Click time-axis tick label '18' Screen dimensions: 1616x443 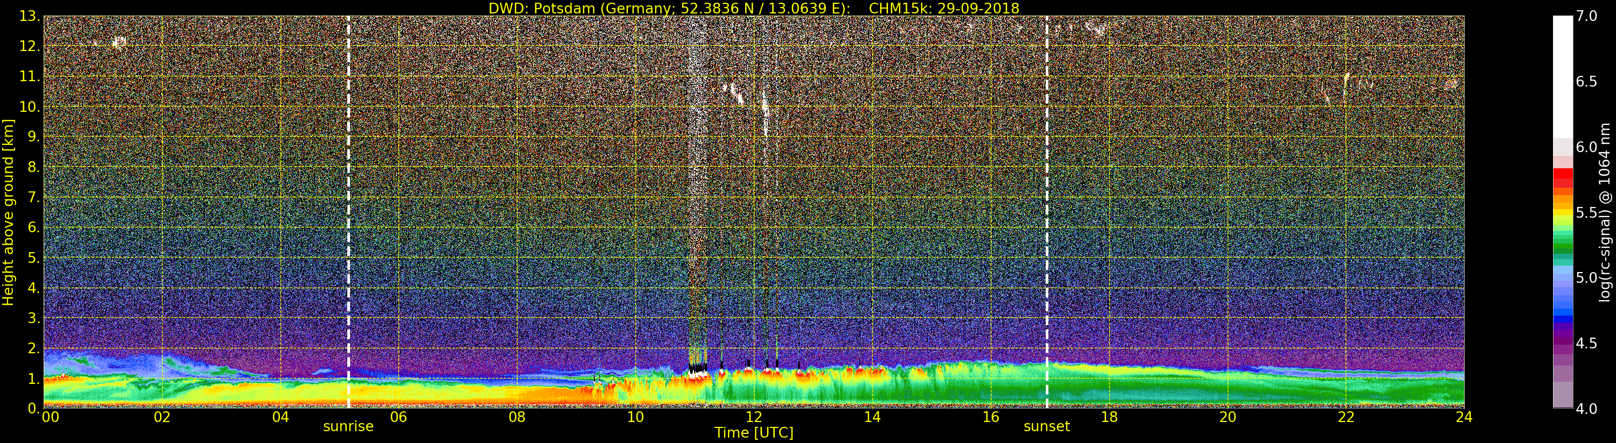click(1109, 417)
